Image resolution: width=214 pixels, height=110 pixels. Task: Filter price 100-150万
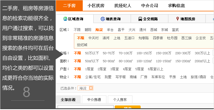(x=144, y=53)
